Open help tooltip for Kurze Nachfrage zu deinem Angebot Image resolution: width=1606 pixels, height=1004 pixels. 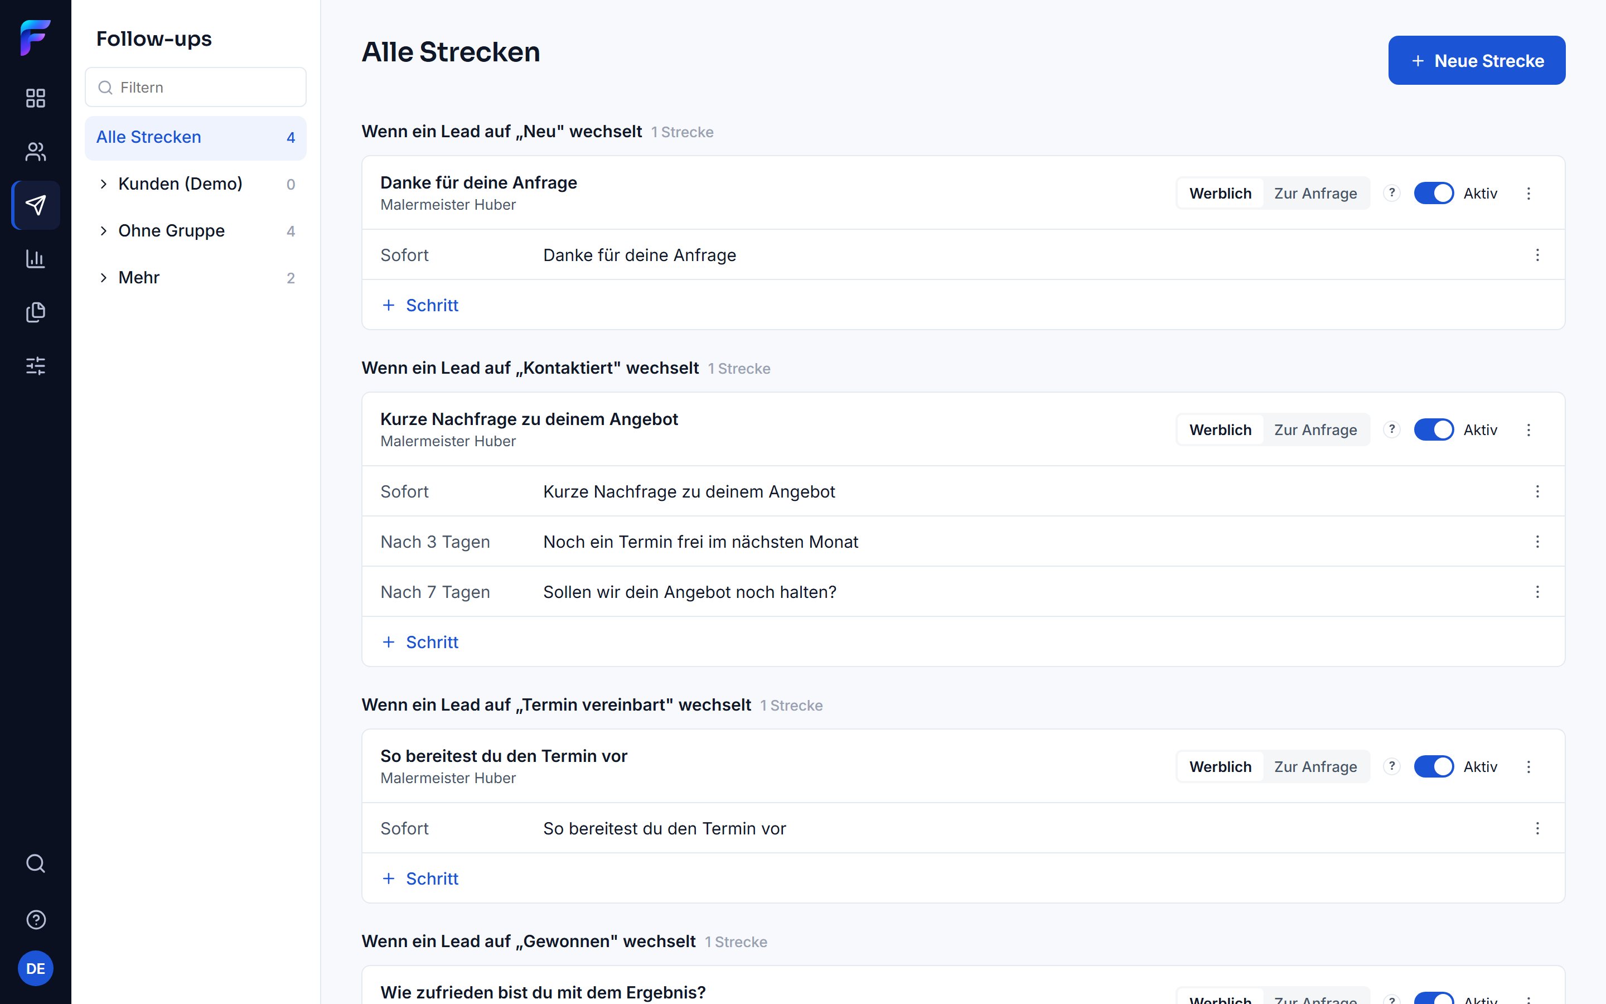click(1392, 429)
